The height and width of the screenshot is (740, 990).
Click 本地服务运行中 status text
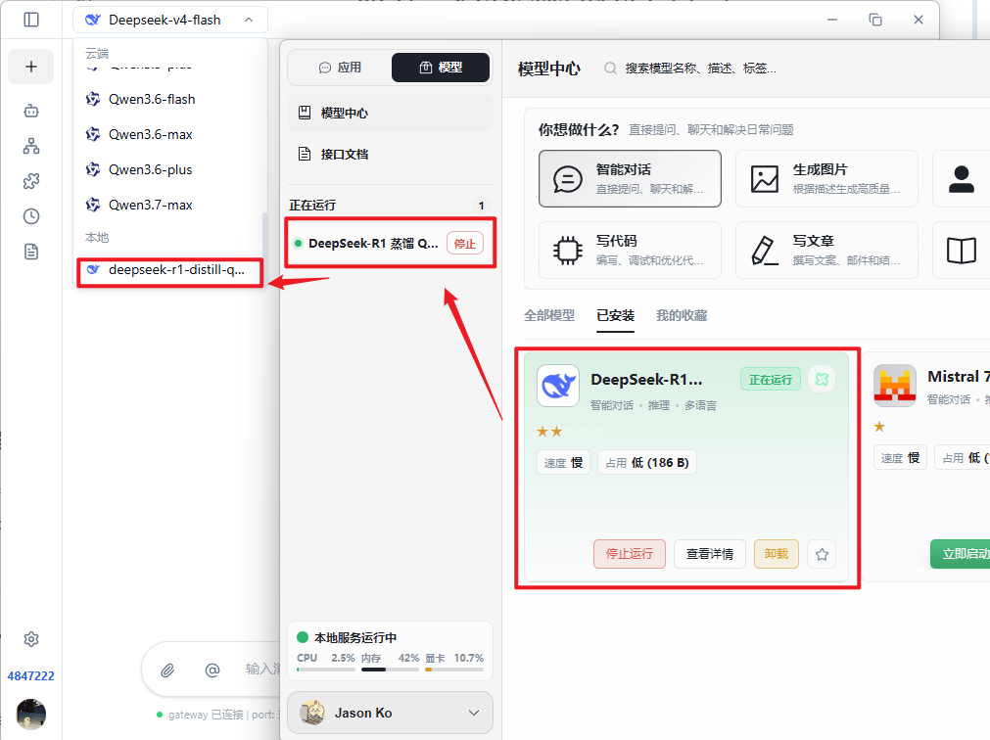(355, 638)
